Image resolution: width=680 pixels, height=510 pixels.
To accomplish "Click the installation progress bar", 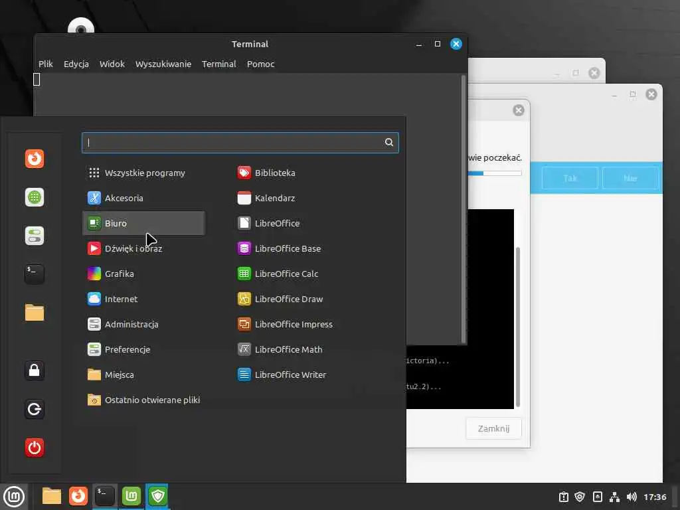I will (x=494, y=173).
